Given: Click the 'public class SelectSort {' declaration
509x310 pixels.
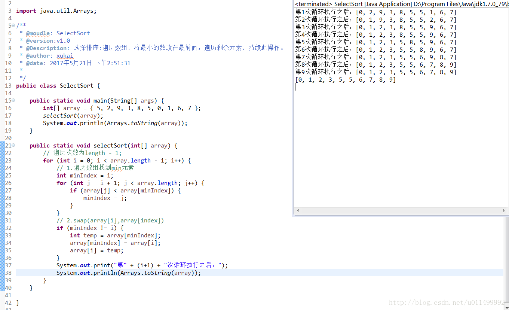Looking at the screenshot, I should pyautogui.click(x=58, y=86).
